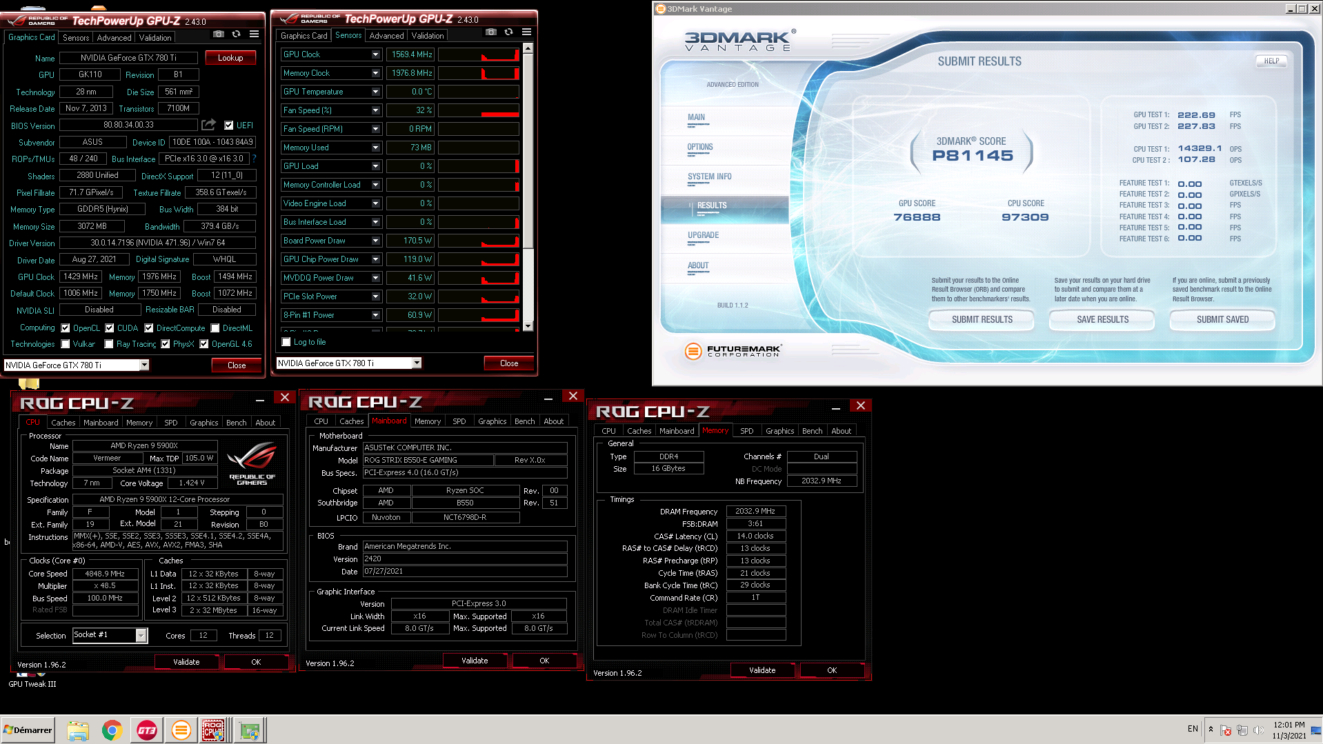Open the Board Power Draw sensor dropdown
This screenshot has height=744, width=1323.
[x=376, y=241]
